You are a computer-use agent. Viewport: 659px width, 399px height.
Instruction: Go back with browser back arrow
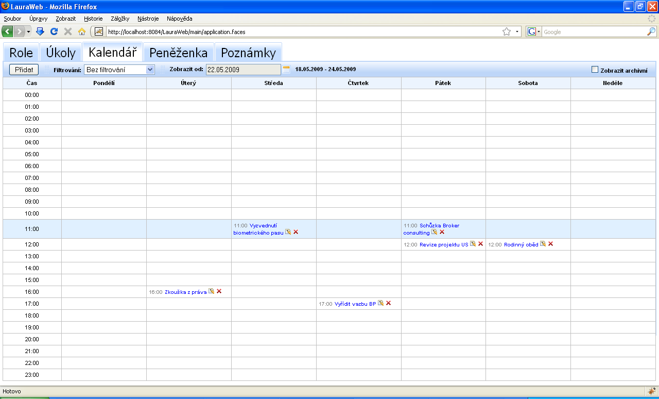[x=8, y=31]
